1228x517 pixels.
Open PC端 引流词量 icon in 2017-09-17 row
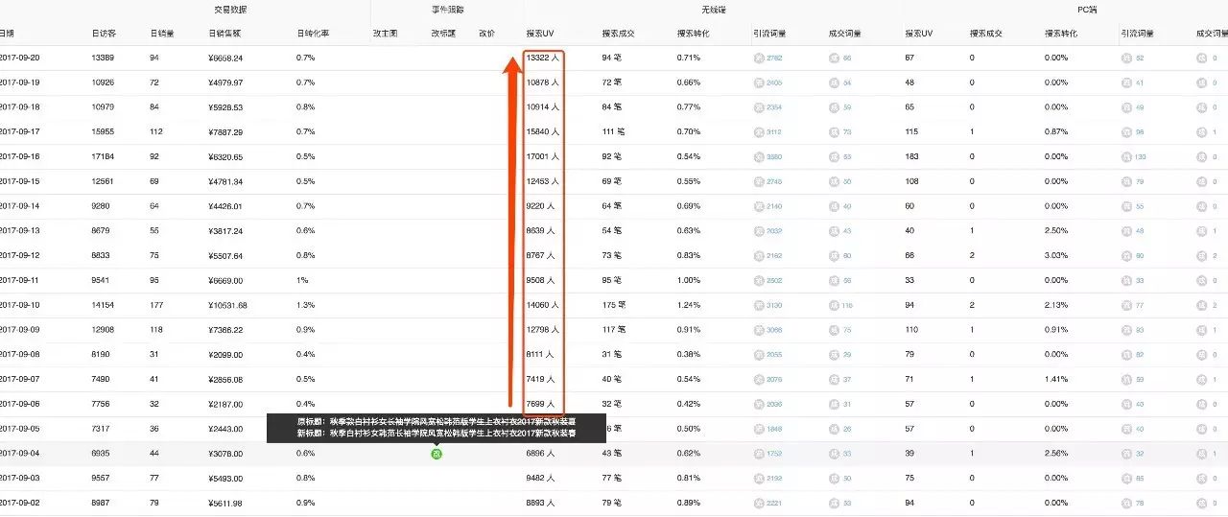(x=1126, y=132)
